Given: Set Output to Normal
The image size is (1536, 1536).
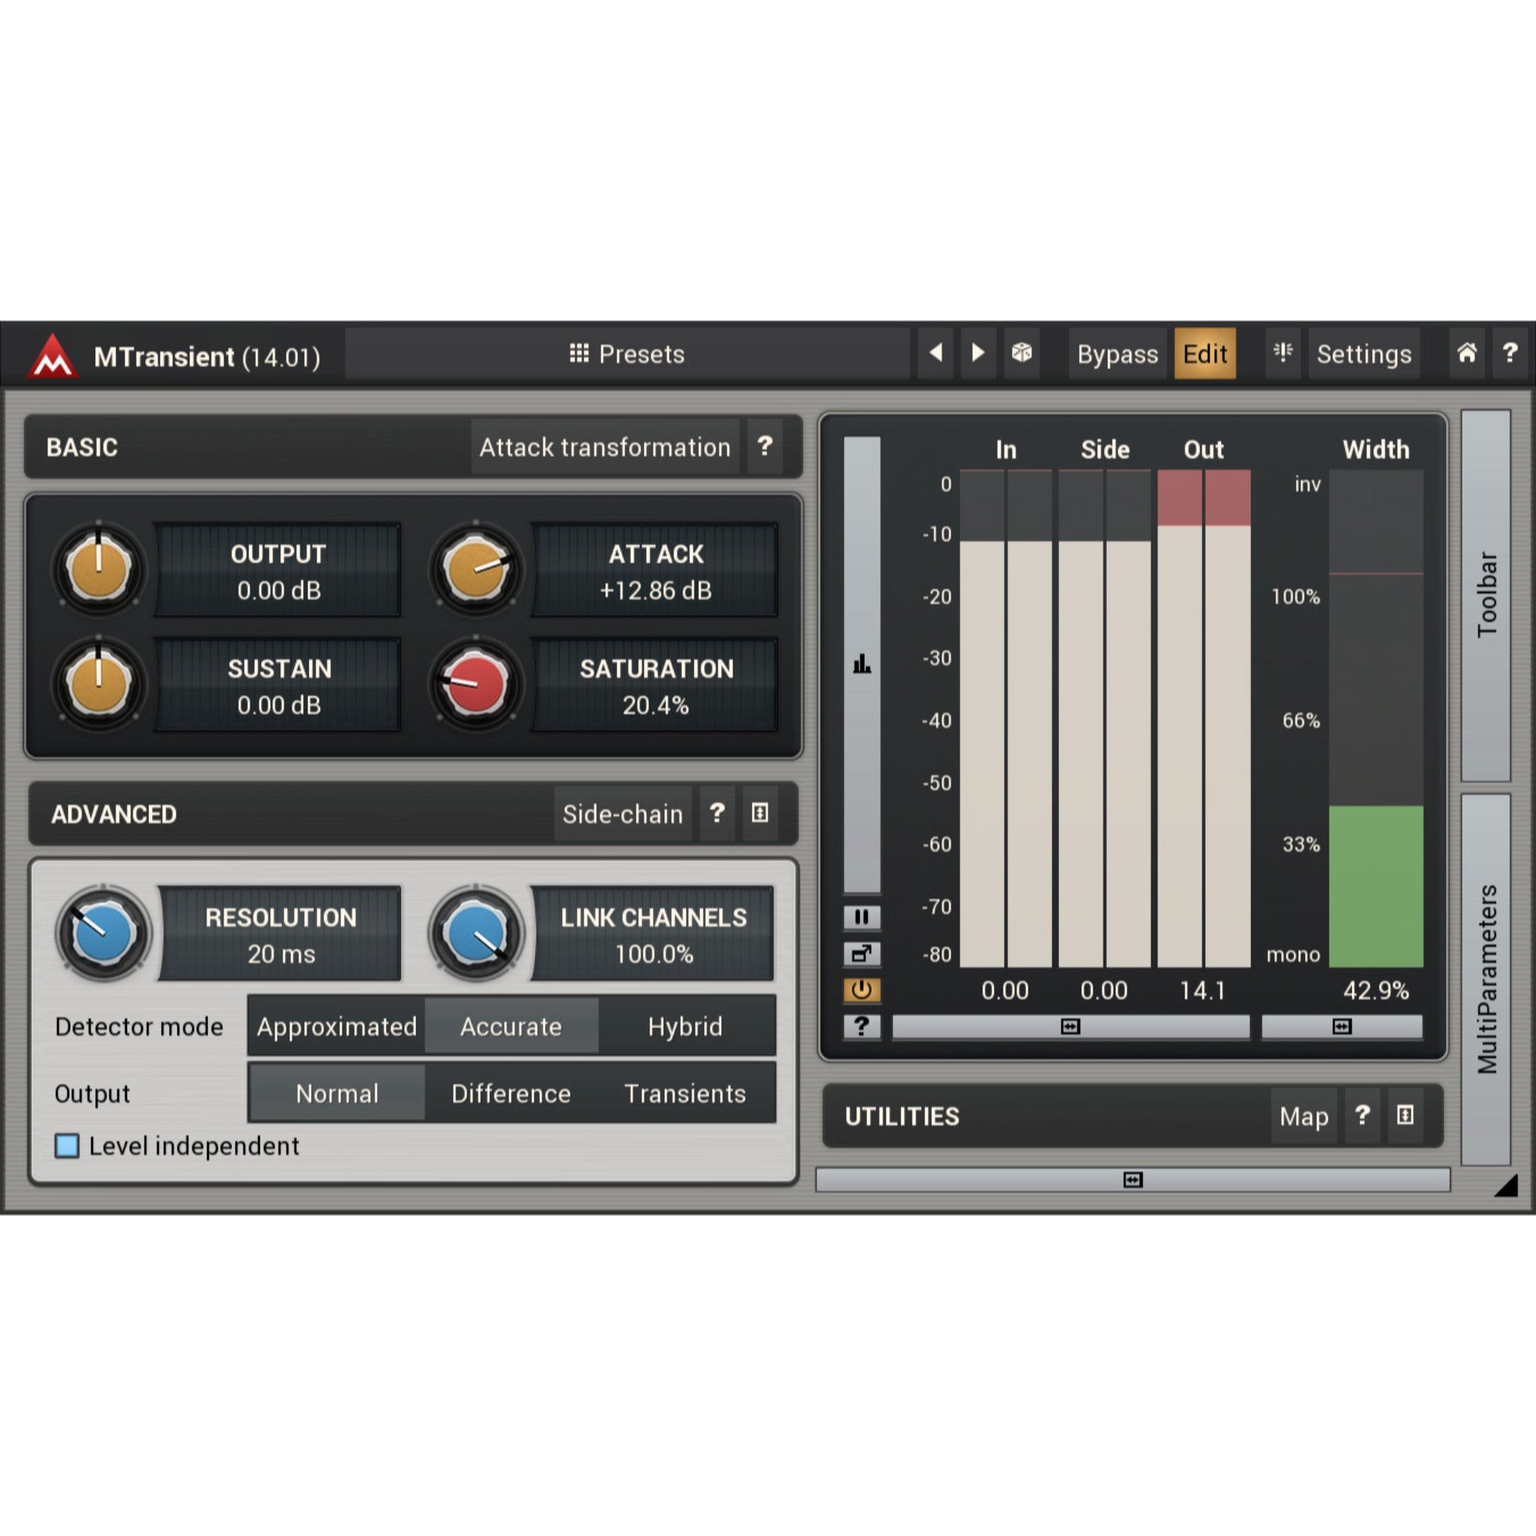Looking at the screenshot, I should click(x=337, y=1093).
